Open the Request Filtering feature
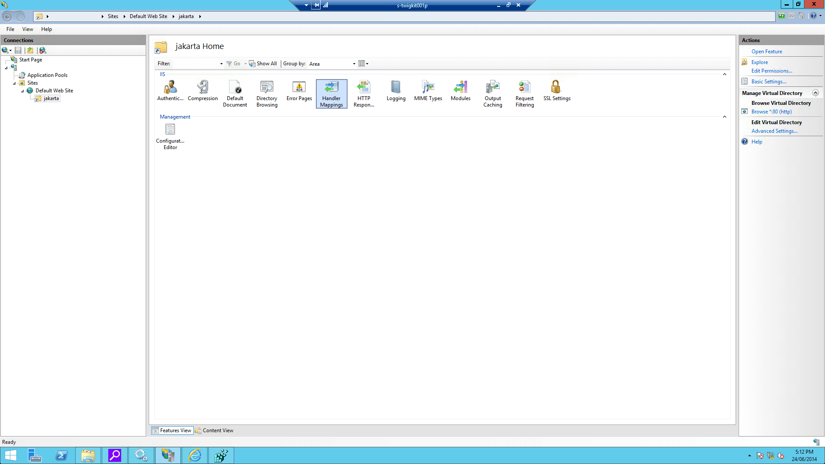This screenshot has height=464, width=825. 524,93
